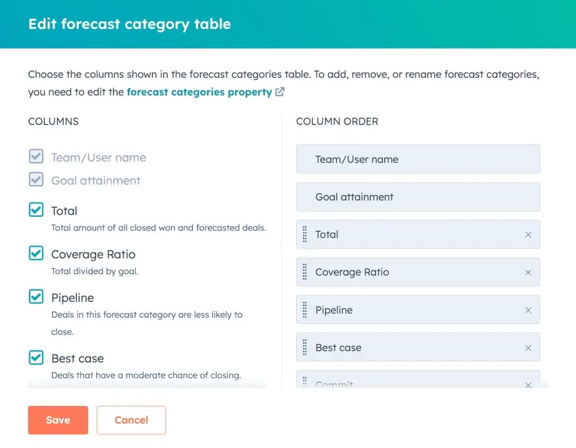Click the drag handle on the Pipeline row
The image size is (576, 448).
tap(305, 310)
